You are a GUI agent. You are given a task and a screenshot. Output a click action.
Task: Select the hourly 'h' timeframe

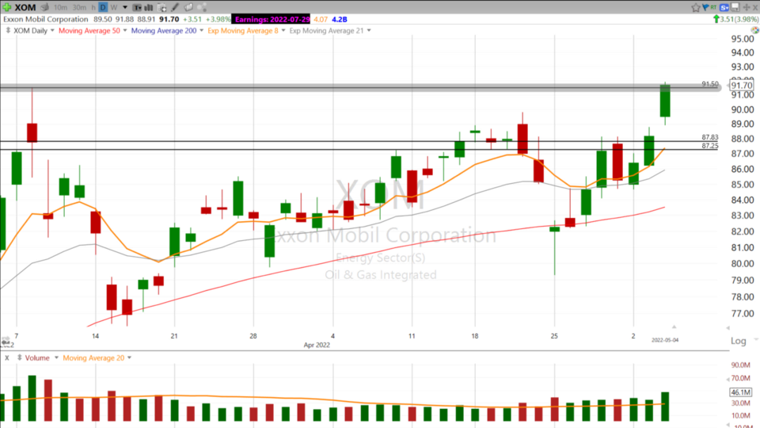click(x=93, y=7)
